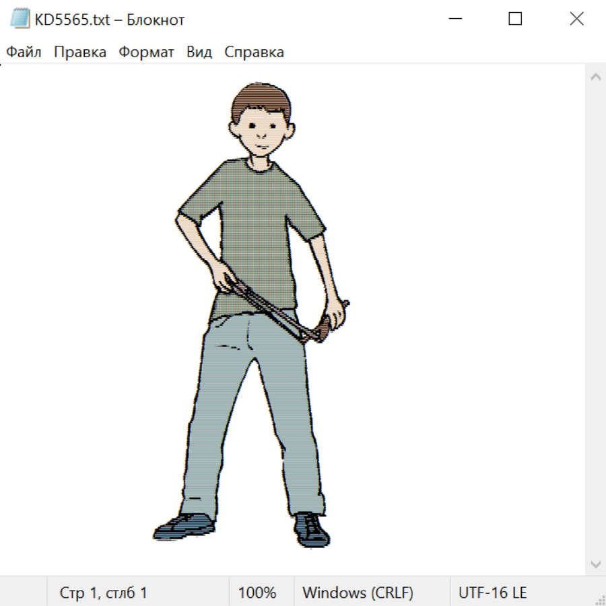Open the Формат menu
606x606 pixels.
click(x=146, y=53)
